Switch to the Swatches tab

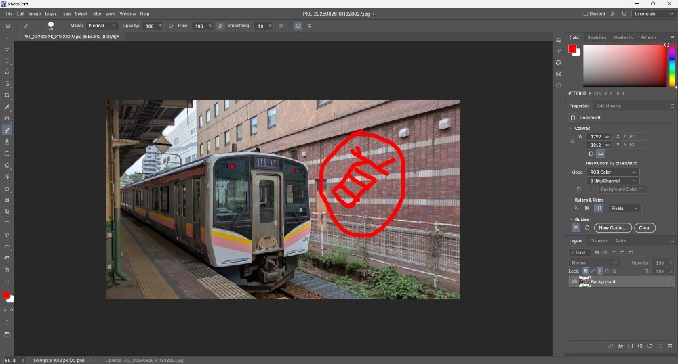point(597,37)
